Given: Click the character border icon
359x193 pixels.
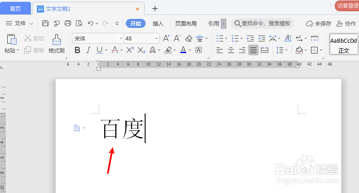Looking at the screenshot, I should click(x=199, y=50).
